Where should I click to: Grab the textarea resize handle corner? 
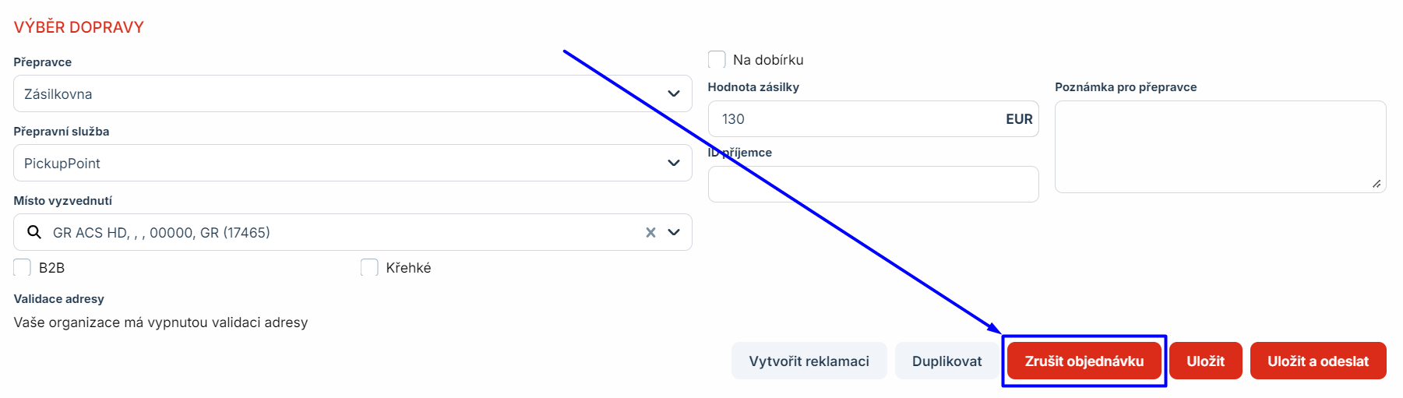tap(1377, 184)
